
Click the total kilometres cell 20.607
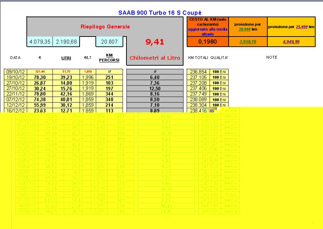[110, 42]
